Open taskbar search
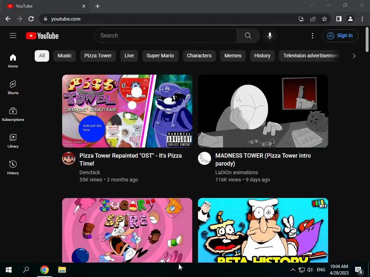The width and height of the screenshot is (370, 277). [x=26, y=270]
